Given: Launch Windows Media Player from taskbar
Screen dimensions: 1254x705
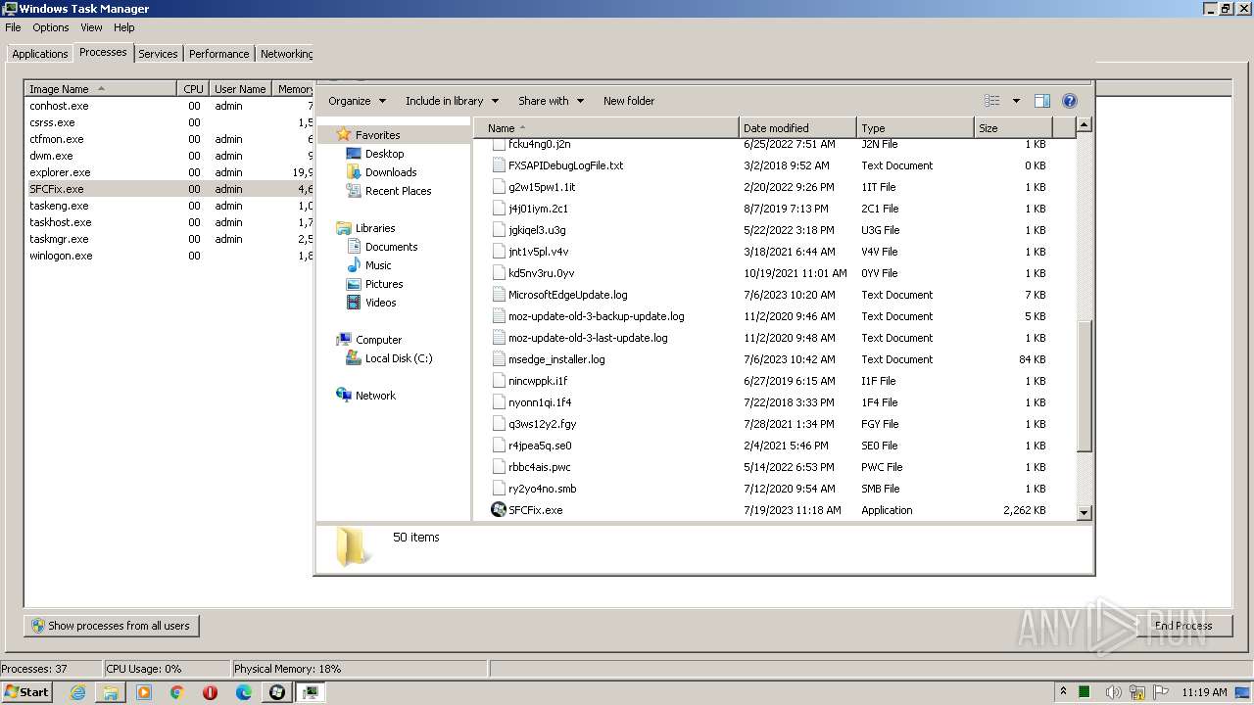Looking at the screenshot, I should (x=144, y=692).
